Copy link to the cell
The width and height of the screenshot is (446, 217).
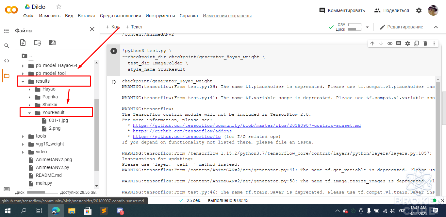tap(390, 43)
